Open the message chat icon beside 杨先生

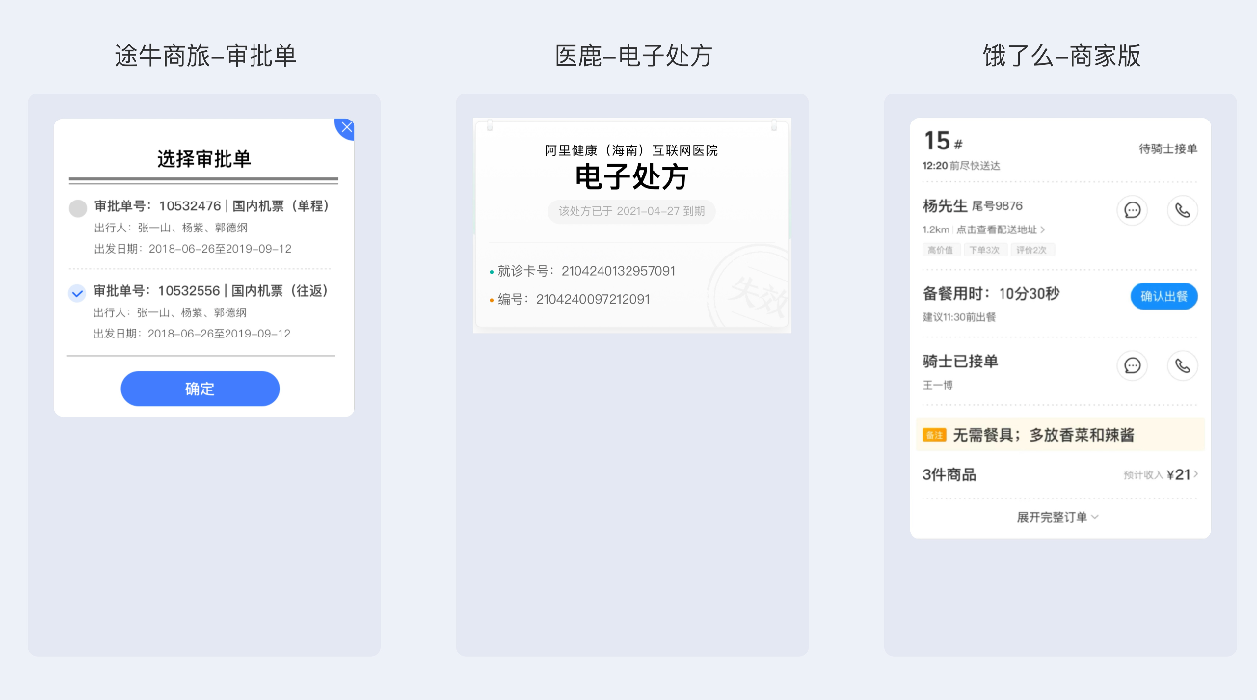coord(1133,210)
